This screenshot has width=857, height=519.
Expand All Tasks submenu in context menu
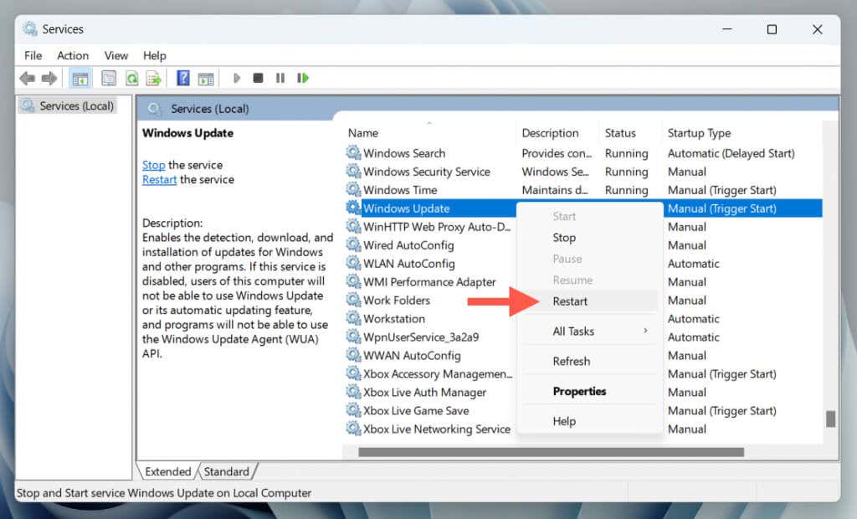coord(590,331)
